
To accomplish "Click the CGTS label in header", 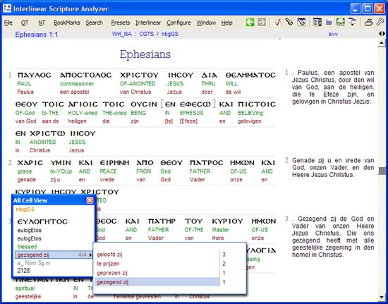I will coord(147,34).
